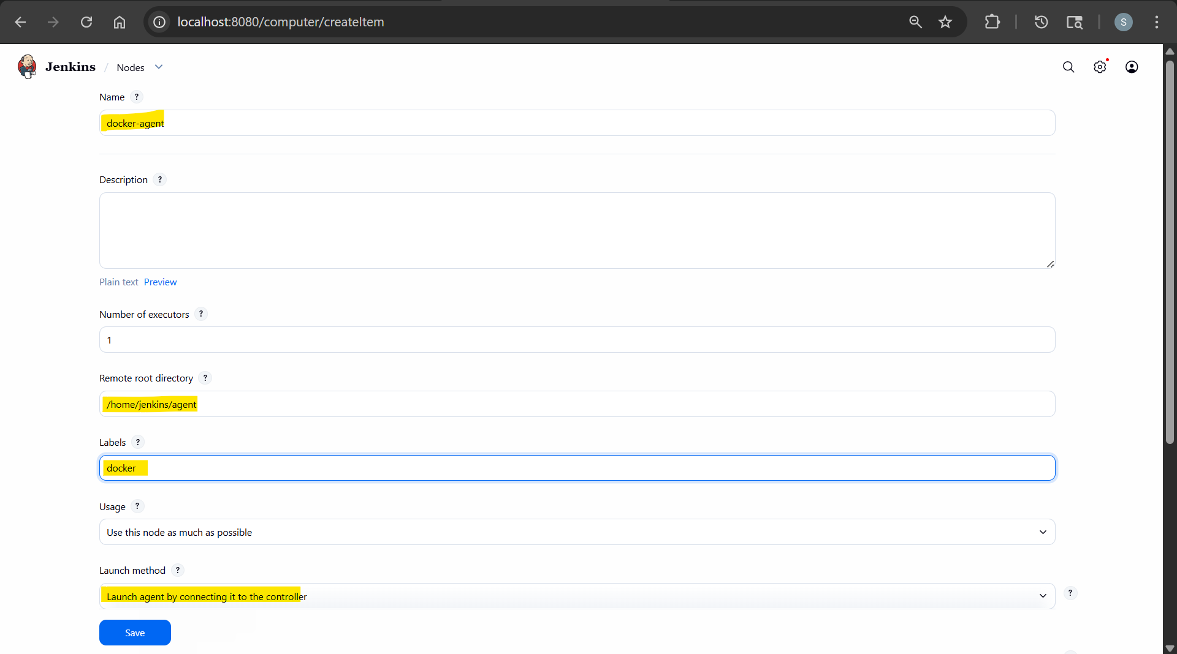This screenshot has height=654, width=1177.
Task: Reload the page with refresh icon
Action: click(86, 22)
